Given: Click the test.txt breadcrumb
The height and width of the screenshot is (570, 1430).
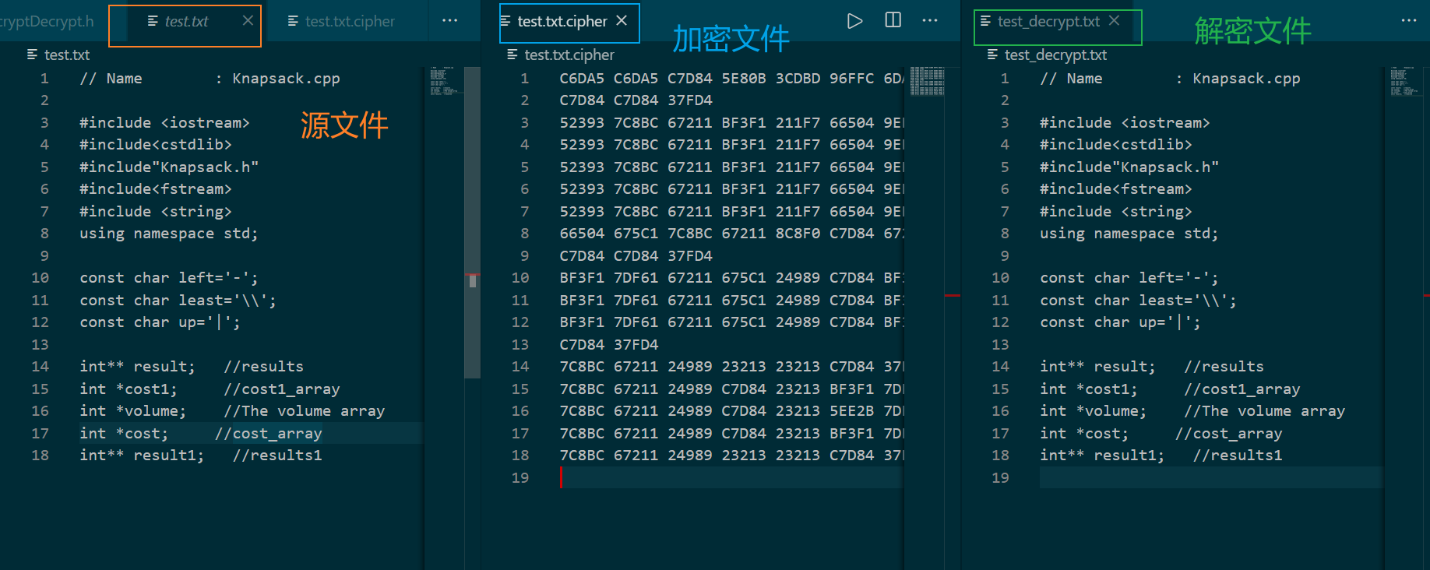Looking at the screenshot, I should pyautogui.click(x=67, y=55).
